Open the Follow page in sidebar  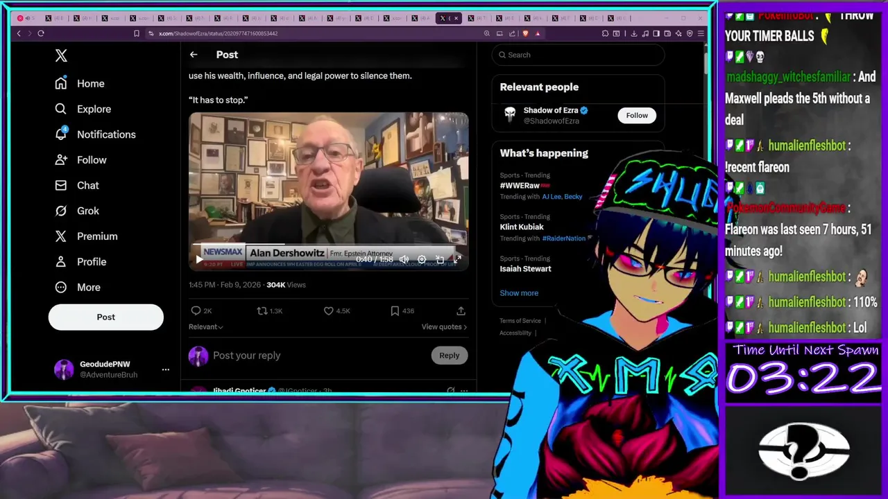(x=81, y=160)
